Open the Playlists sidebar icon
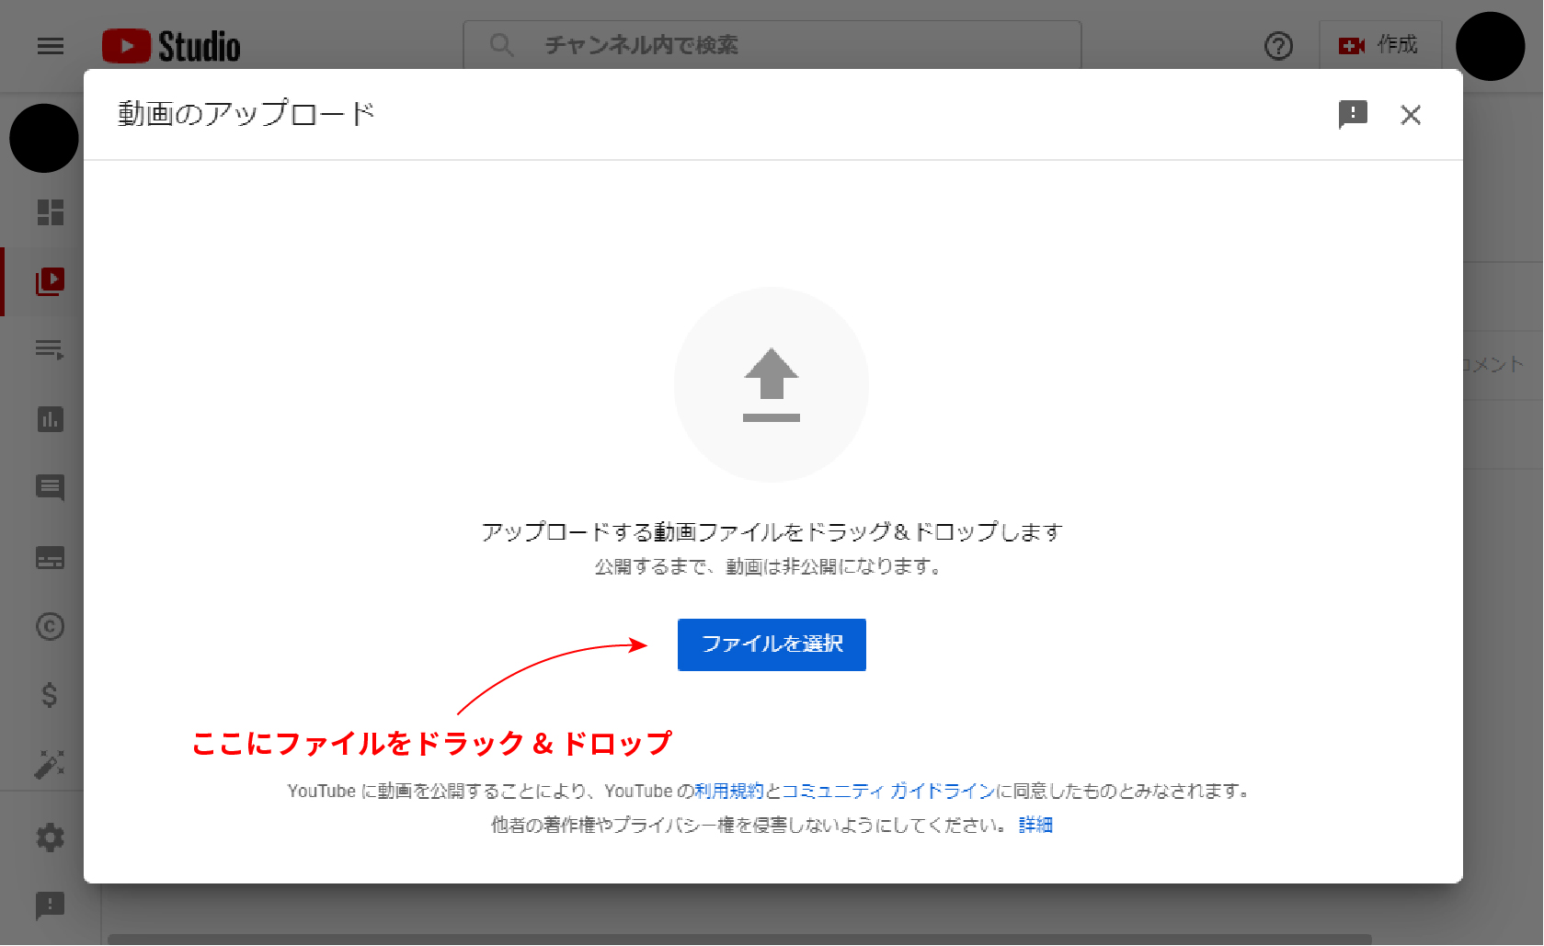 click(x=51, y=350)
